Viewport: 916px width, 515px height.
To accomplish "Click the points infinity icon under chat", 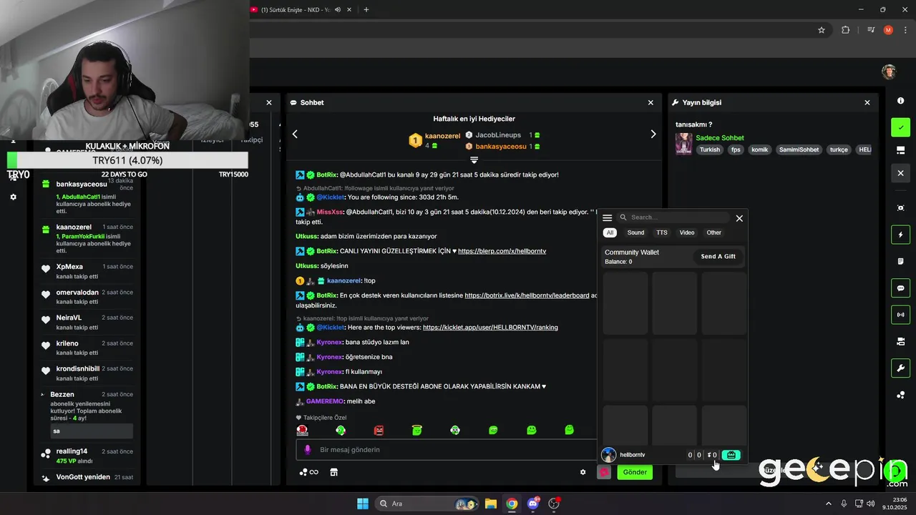I will click(309, 472).
